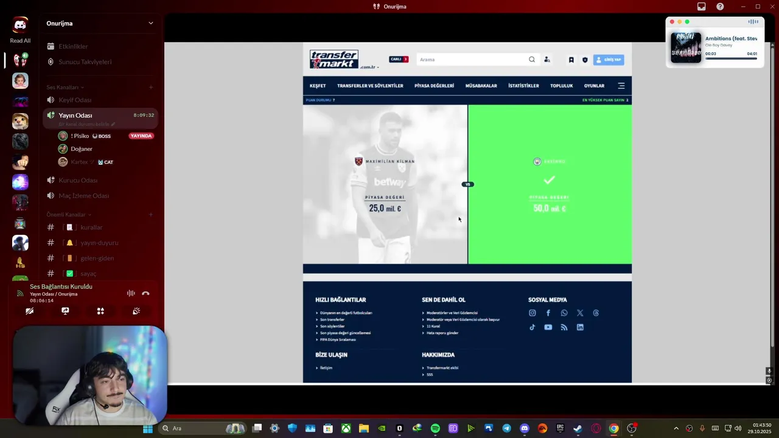Open the TOPLULUK menu
The image size is (779, 438).
562,86
